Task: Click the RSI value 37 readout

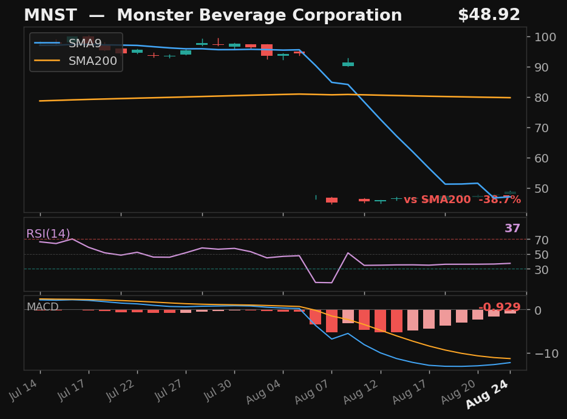Action: 512,228
